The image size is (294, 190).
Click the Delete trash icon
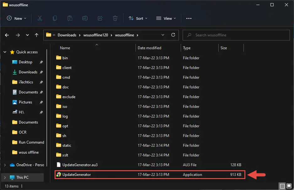[115, 18]
